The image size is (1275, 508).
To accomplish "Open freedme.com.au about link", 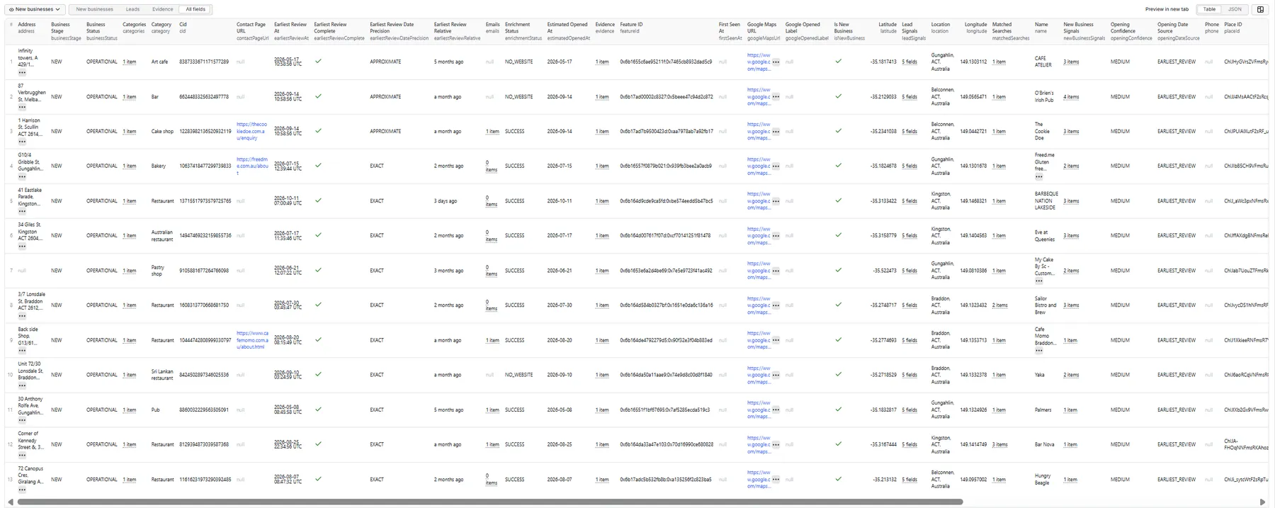I will click(251, 166).
